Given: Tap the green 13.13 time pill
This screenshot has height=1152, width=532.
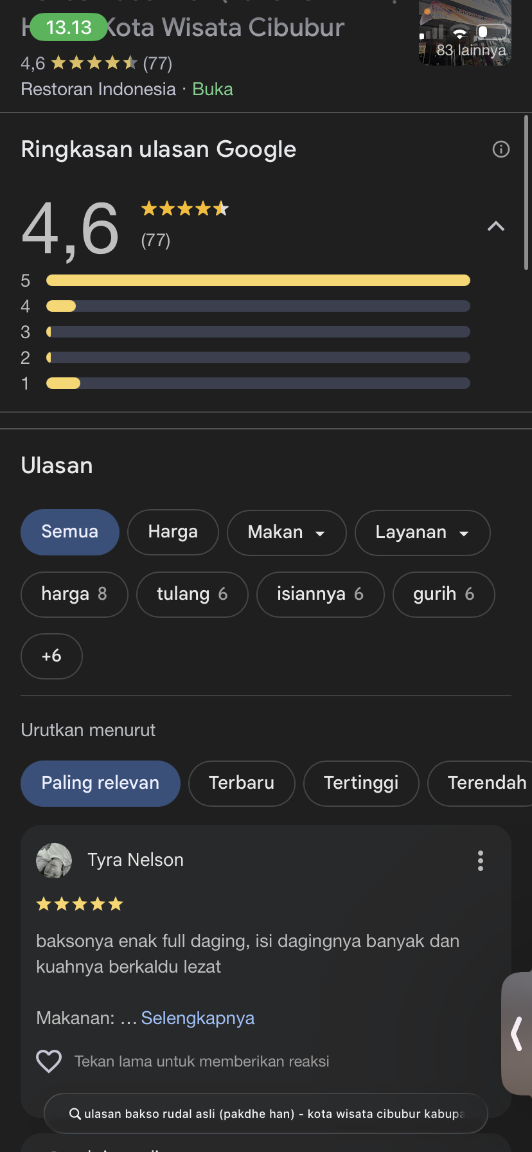Looking at the screenshot, I should 69,28.
